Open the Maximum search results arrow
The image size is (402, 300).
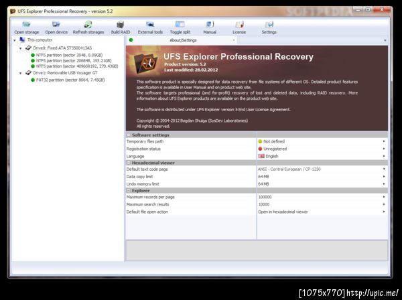[384, 204]
